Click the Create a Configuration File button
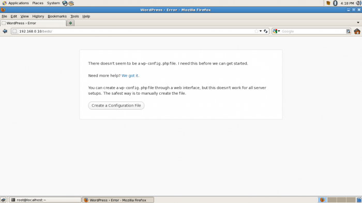The image size is (362, 203). click(x=116, y=106)
